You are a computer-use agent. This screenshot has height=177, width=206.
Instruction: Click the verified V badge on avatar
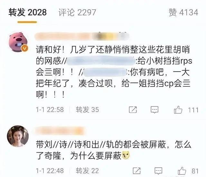(x=24, y=48)
